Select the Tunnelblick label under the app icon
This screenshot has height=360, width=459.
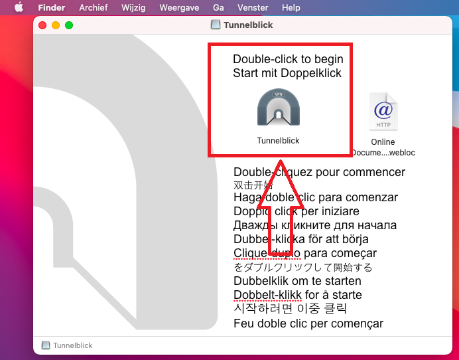pyautogui.click(x=278, y=141)
